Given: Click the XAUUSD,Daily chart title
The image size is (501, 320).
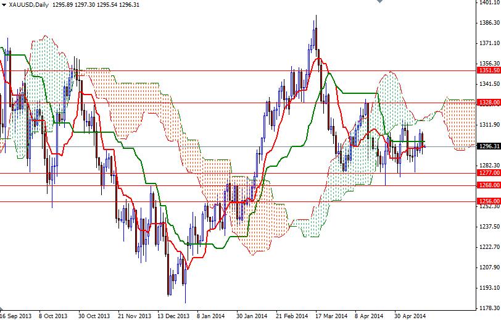Looking at the screenshot, I should (28, 5).
